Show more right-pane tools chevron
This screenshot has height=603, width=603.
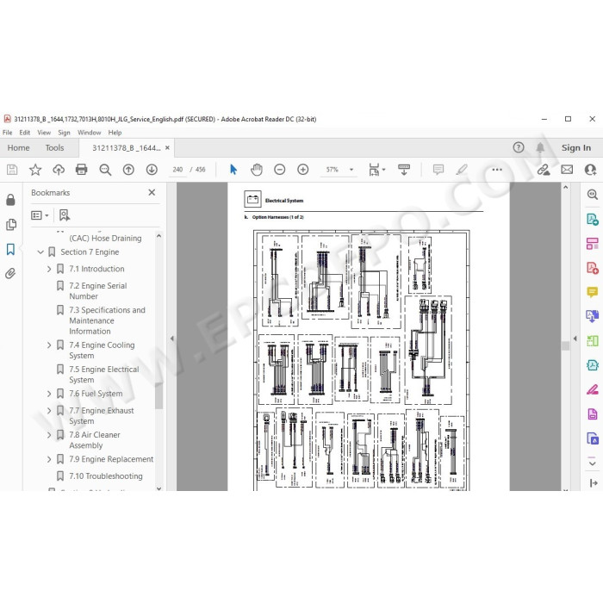[x=593, y=463]
